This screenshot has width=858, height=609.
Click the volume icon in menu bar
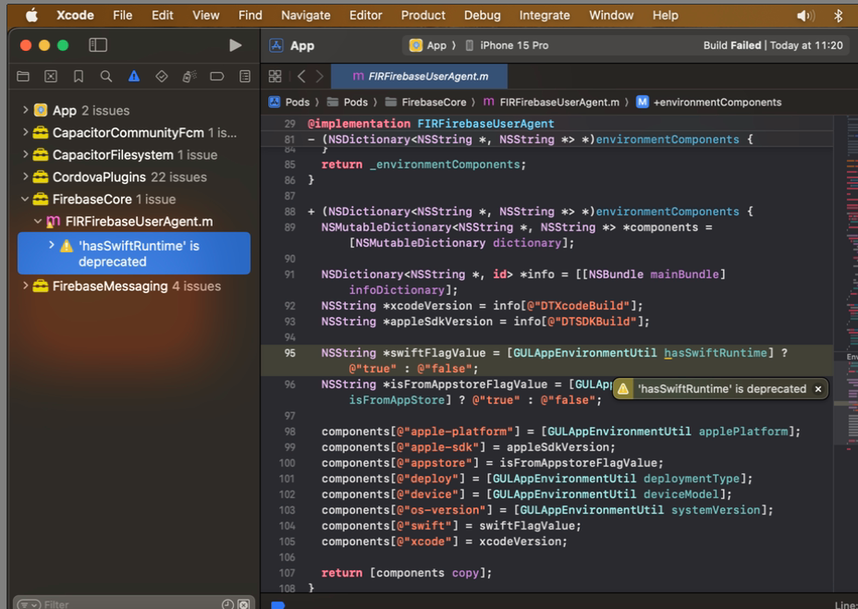(805, 16)
